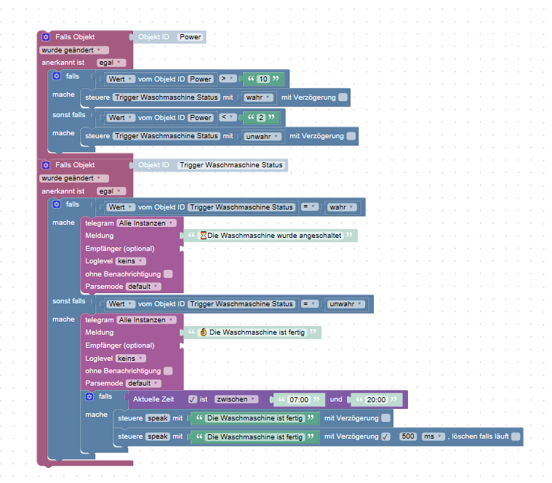Click 'Empfänger (optional)' in angeschaltet telegram block
Image resolution: width=552 pixels, height=483 pixels.
pos(120,249)
